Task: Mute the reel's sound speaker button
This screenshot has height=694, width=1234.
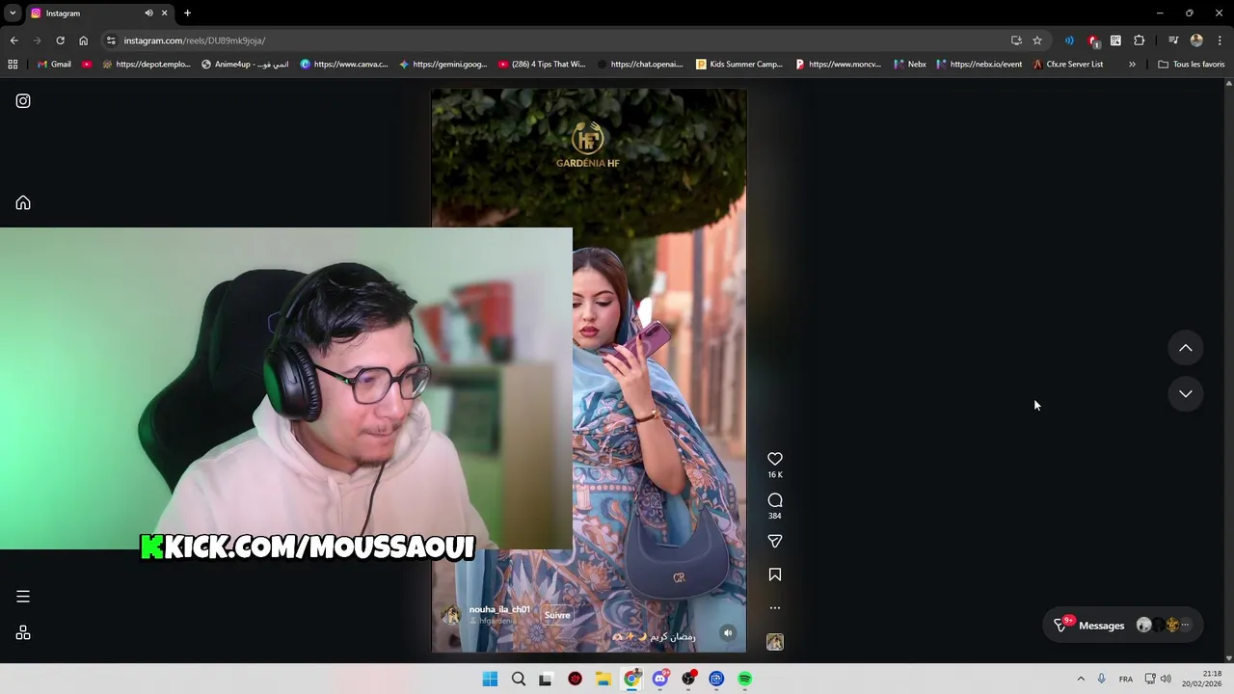Action: point(728,633)
